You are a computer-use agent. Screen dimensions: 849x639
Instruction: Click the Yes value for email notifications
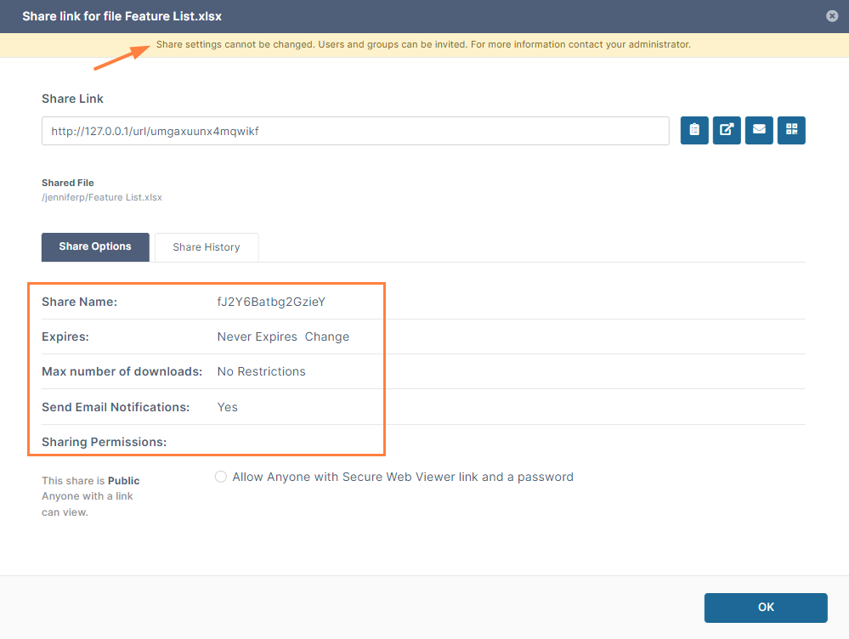pyautogui.click(x=227, y=407)
